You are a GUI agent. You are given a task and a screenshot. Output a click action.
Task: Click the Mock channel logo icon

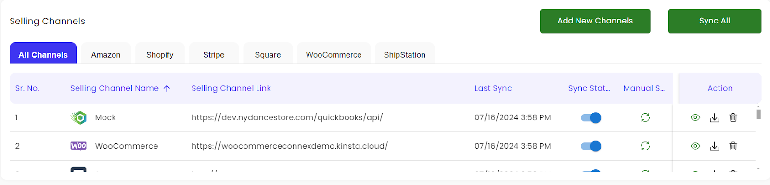click(x=78, y=117)
